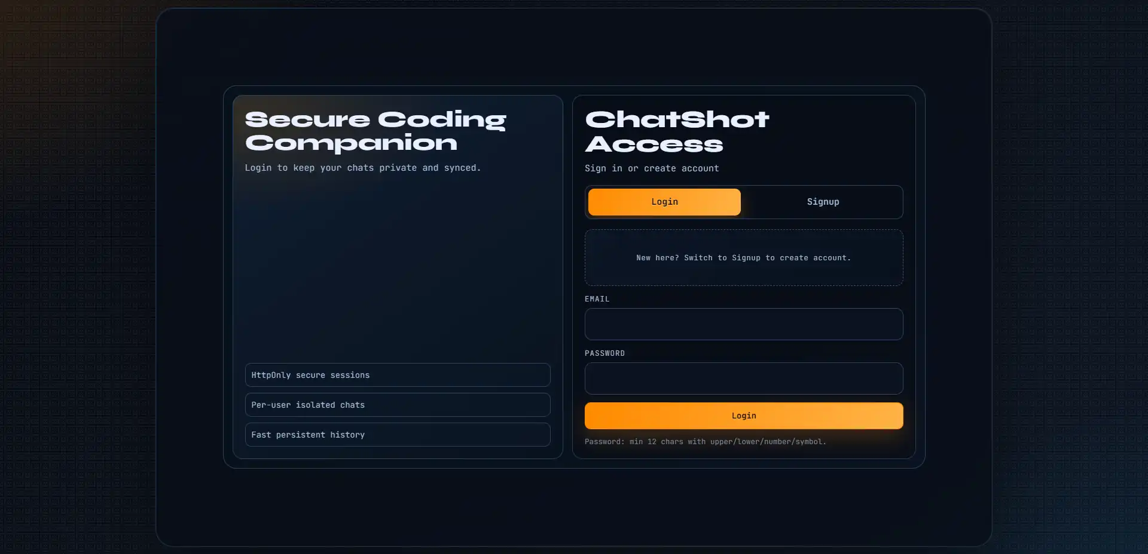Switch to the Signup tab
1148x554 pixels.
[x=823, y=202]
